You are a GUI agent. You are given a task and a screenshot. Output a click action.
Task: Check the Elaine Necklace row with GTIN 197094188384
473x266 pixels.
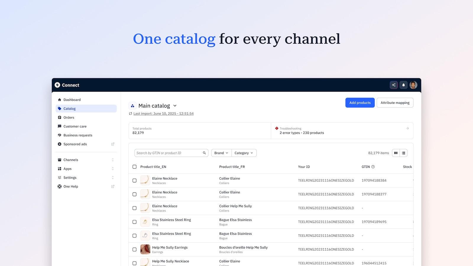tap(135, 181)
